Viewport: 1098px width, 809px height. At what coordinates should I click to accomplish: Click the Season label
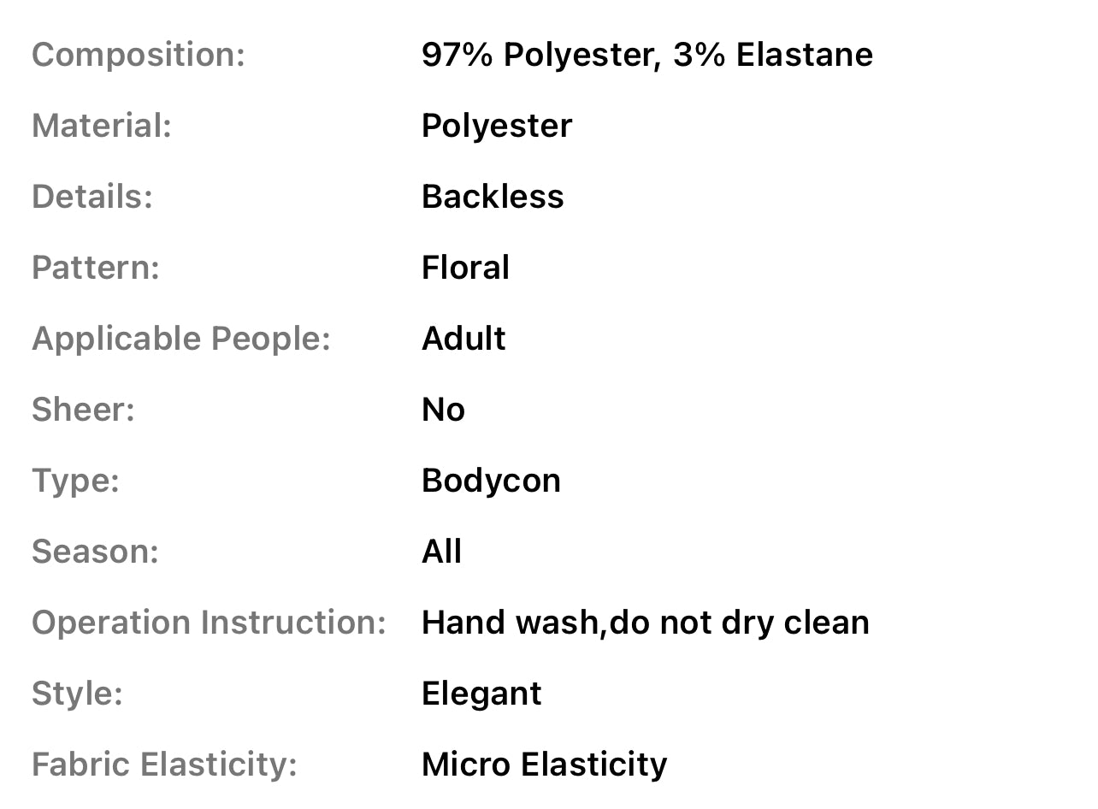coord(96,552)
